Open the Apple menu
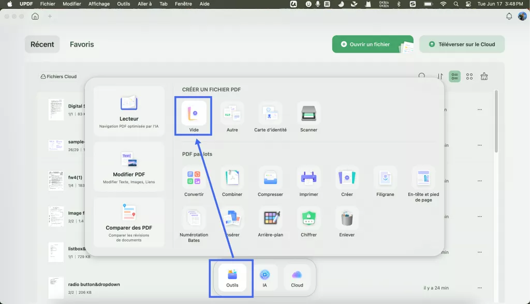The width and height of the screenshot is (530, 304). 10,4
